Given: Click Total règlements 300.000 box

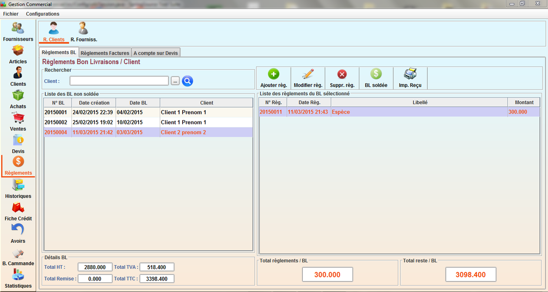Looking at the screenshot, I should [x=327, y=275].
